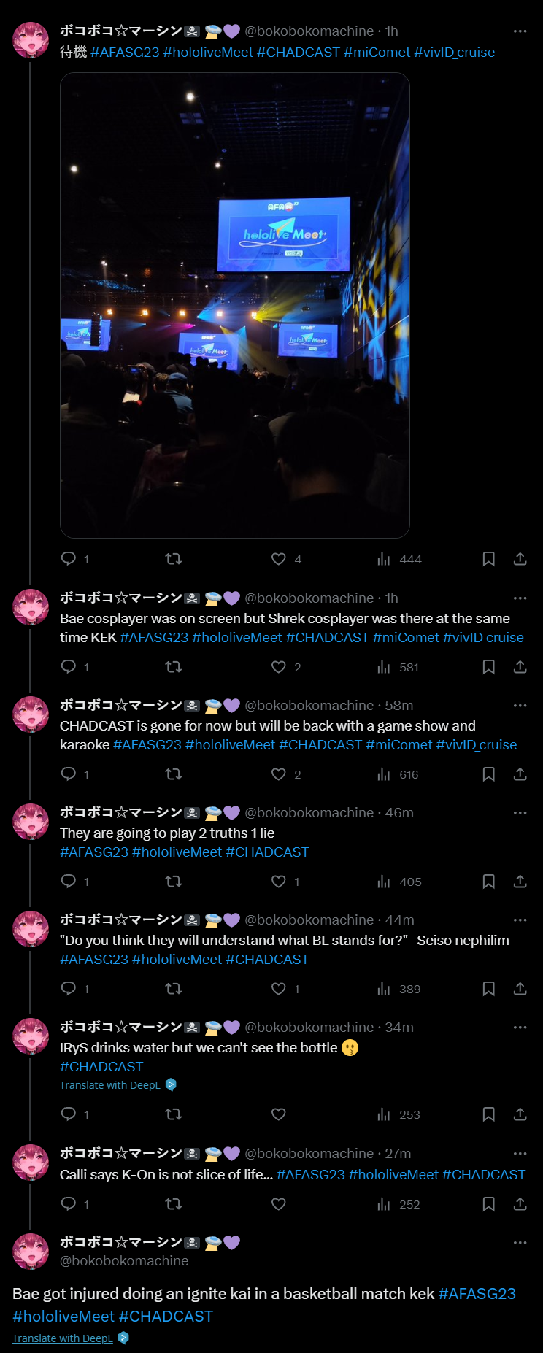Open #vivID_cruise hashtag in the karaoke tweet
The image size is (543, 1353).
tap(477, 745)
